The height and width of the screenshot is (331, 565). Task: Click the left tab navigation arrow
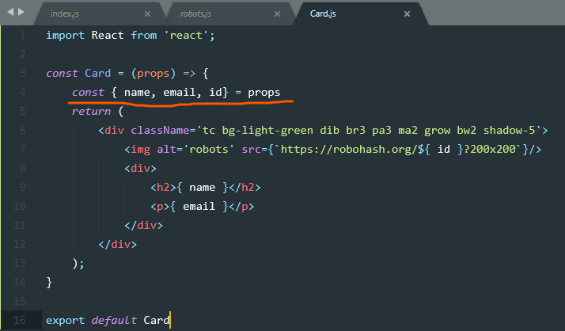[10, 12]
